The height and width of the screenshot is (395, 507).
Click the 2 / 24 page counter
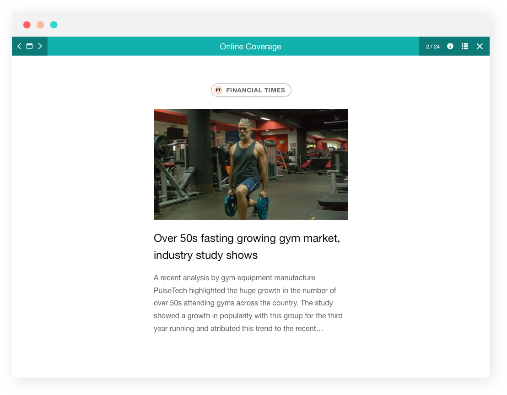pos(432,47)
